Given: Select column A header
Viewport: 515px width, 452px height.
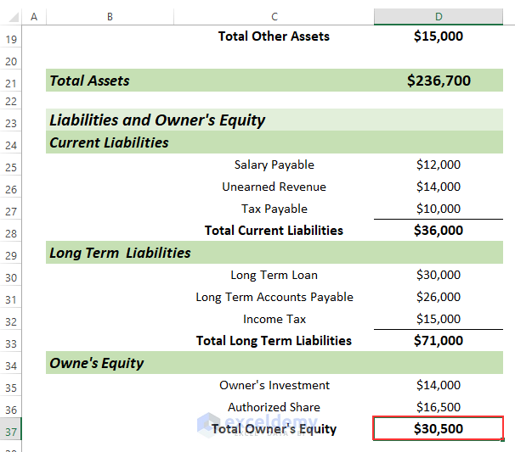Looking at the screenshot, I should 34,17.
